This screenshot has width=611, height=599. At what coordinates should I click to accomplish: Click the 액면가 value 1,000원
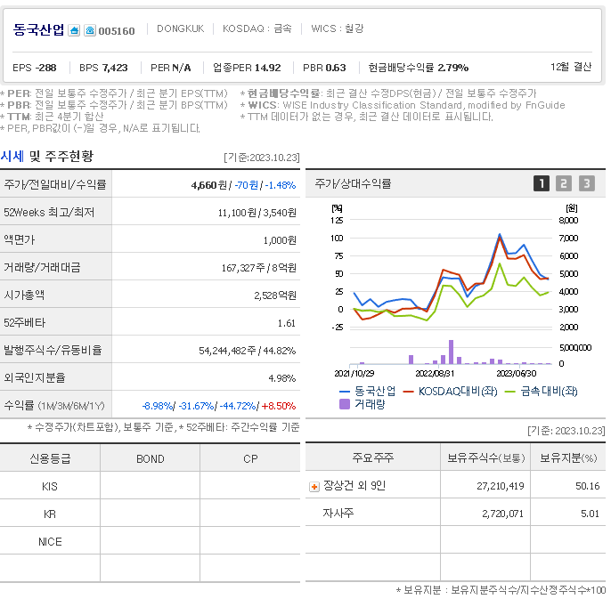coord(280,240)
